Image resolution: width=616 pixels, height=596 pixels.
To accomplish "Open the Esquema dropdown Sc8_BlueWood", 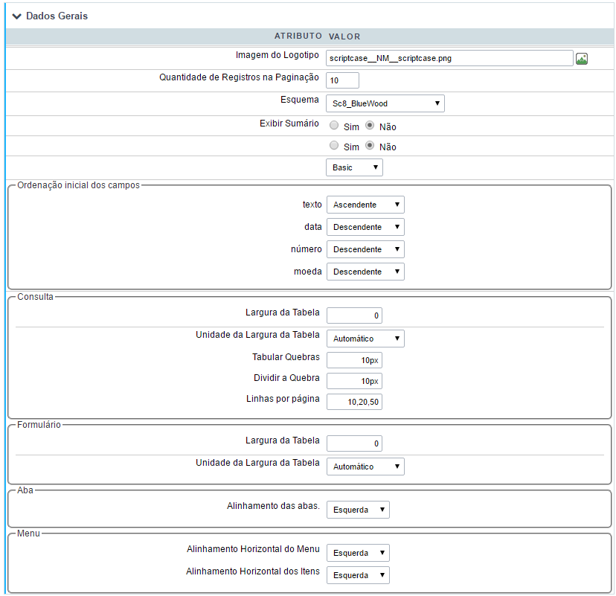I will click(x=385, y=103).
